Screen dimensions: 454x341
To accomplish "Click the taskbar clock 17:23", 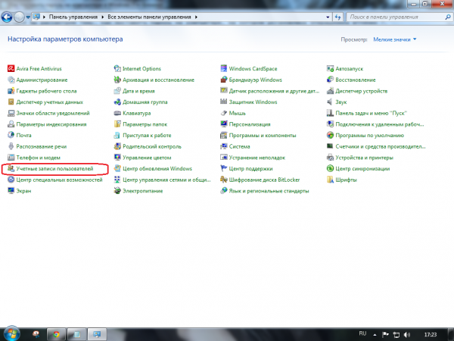I will point(431,335).
